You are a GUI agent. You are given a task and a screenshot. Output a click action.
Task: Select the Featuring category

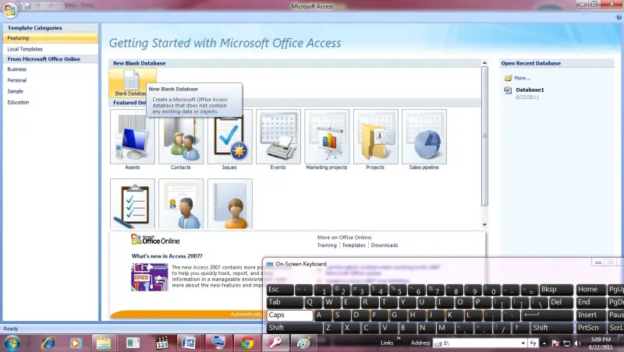pyautogui.click(x=50, y=38)
